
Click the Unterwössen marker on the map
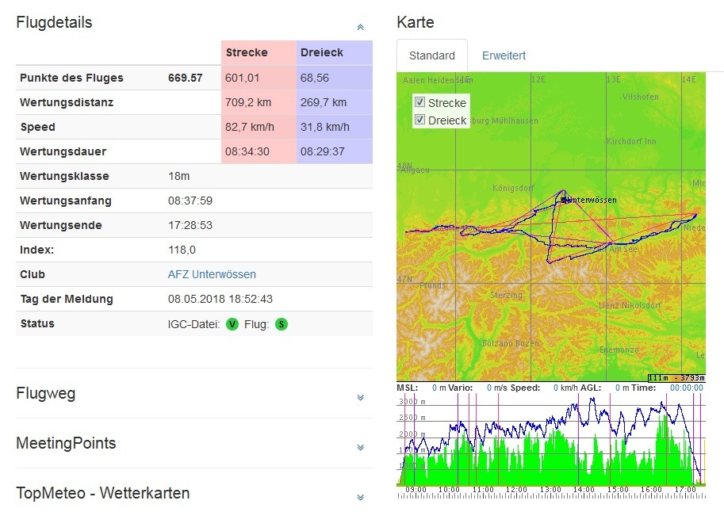tap(565, 200)
